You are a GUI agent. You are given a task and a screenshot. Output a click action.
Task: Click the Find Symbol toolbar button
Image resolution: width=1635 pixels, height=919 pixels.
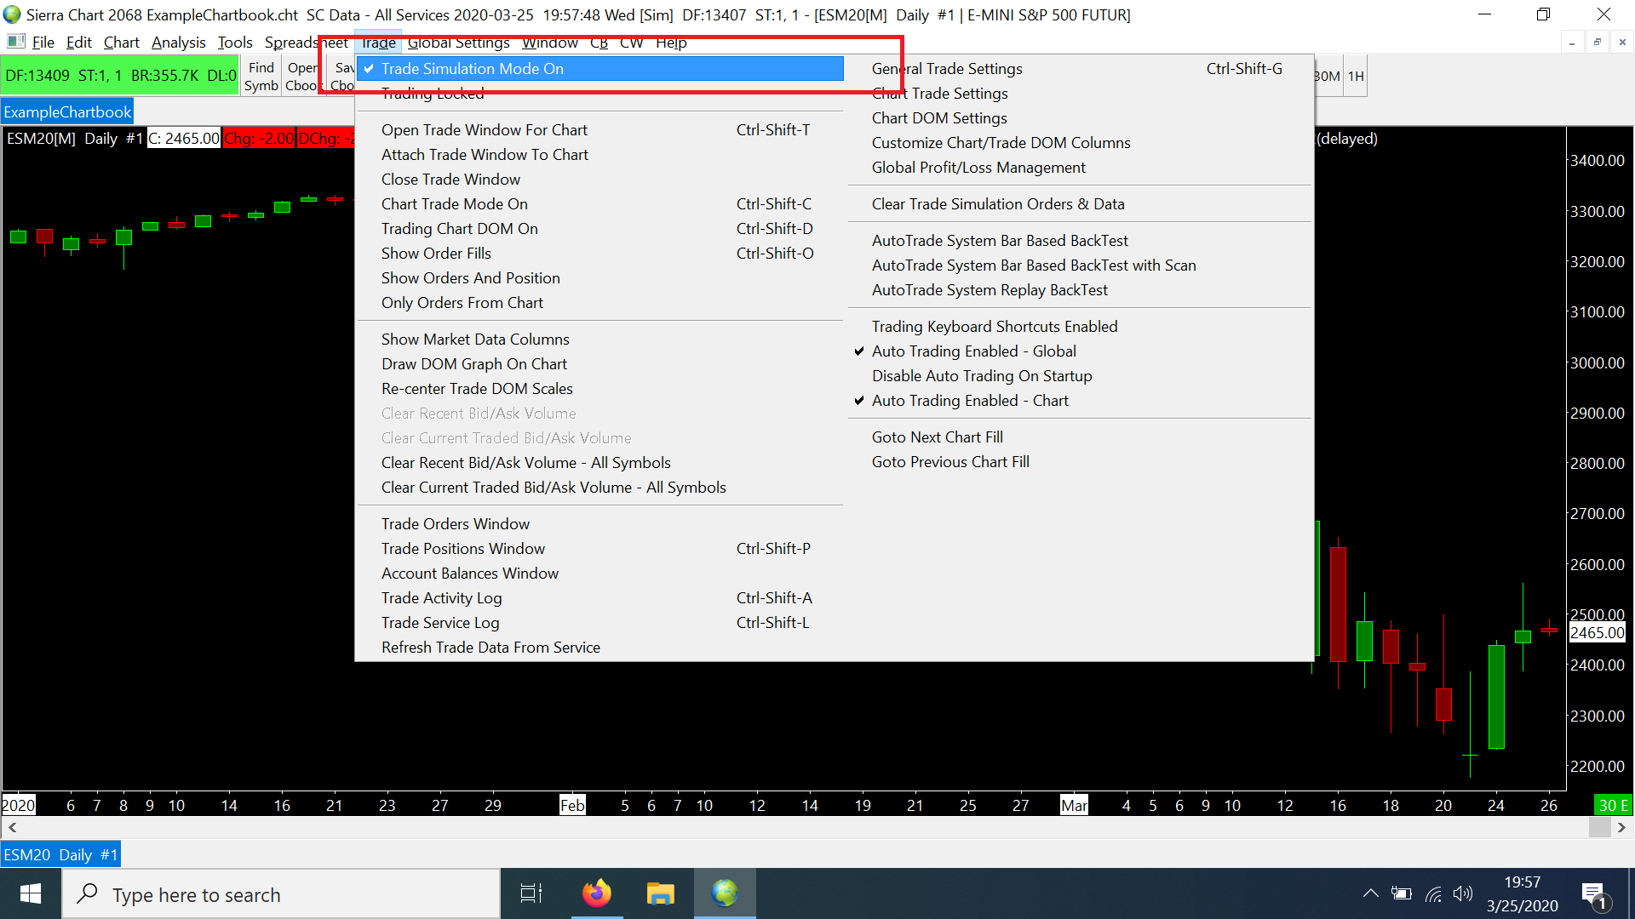(261, 77)
